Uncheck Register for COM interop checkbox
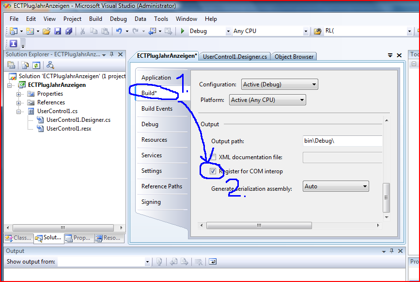The image size is (420, 282). [x=213, y=171]
